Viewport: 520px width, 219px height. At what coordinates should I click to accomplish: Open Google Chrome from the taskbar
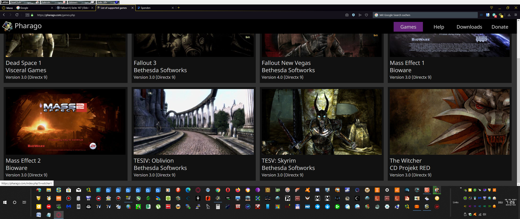(x=218, y=190)
